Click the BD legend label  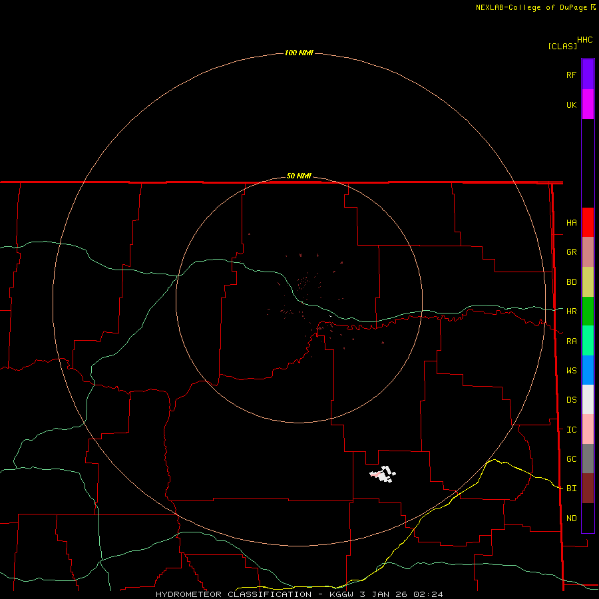(x=571, y=282)
